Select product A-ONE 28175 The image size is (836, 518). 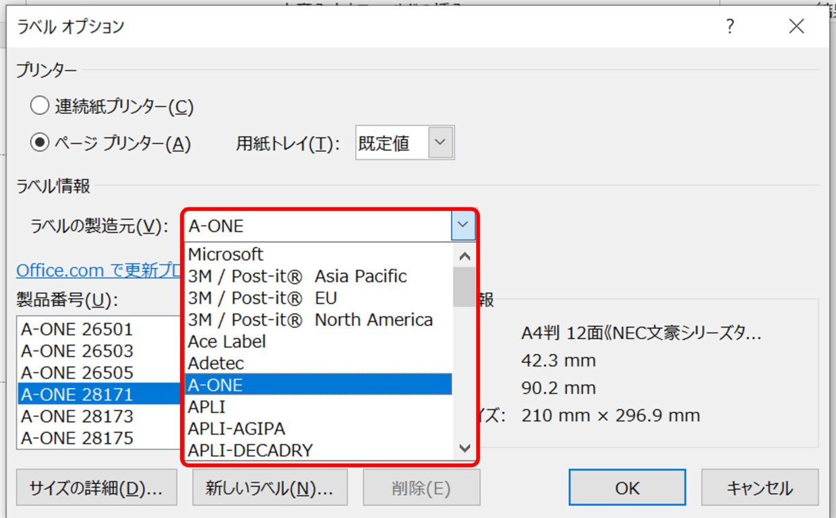[98, 437]
